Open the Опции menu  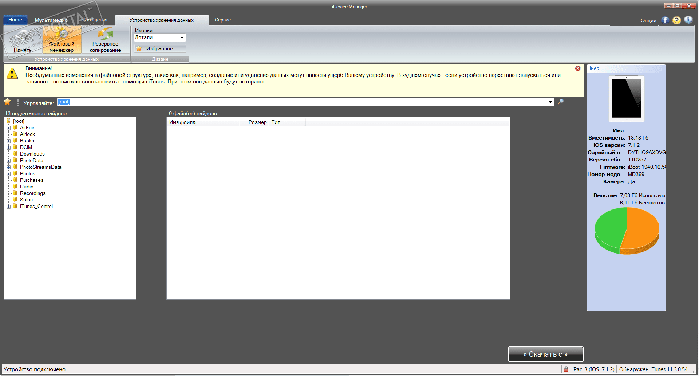click(648, 20)
